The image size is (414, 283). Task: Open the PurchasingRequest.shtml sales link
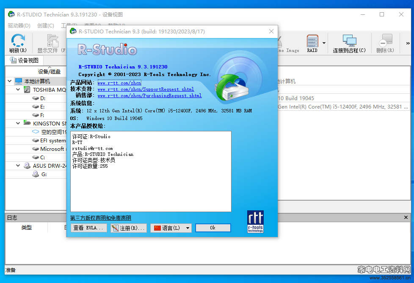point(149,95)
